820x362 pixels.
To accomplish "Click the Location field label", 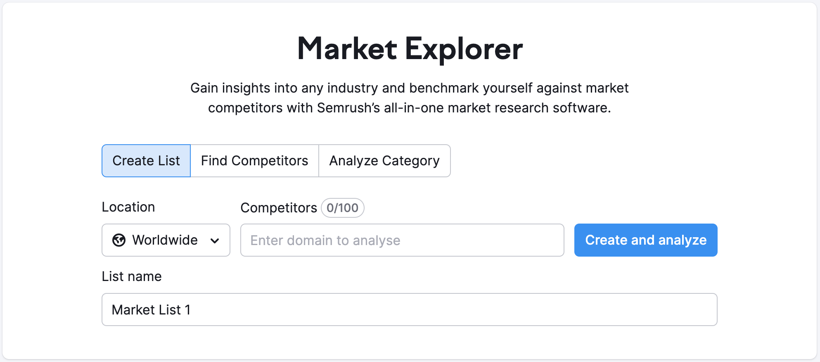I will [x=128, y=207].
